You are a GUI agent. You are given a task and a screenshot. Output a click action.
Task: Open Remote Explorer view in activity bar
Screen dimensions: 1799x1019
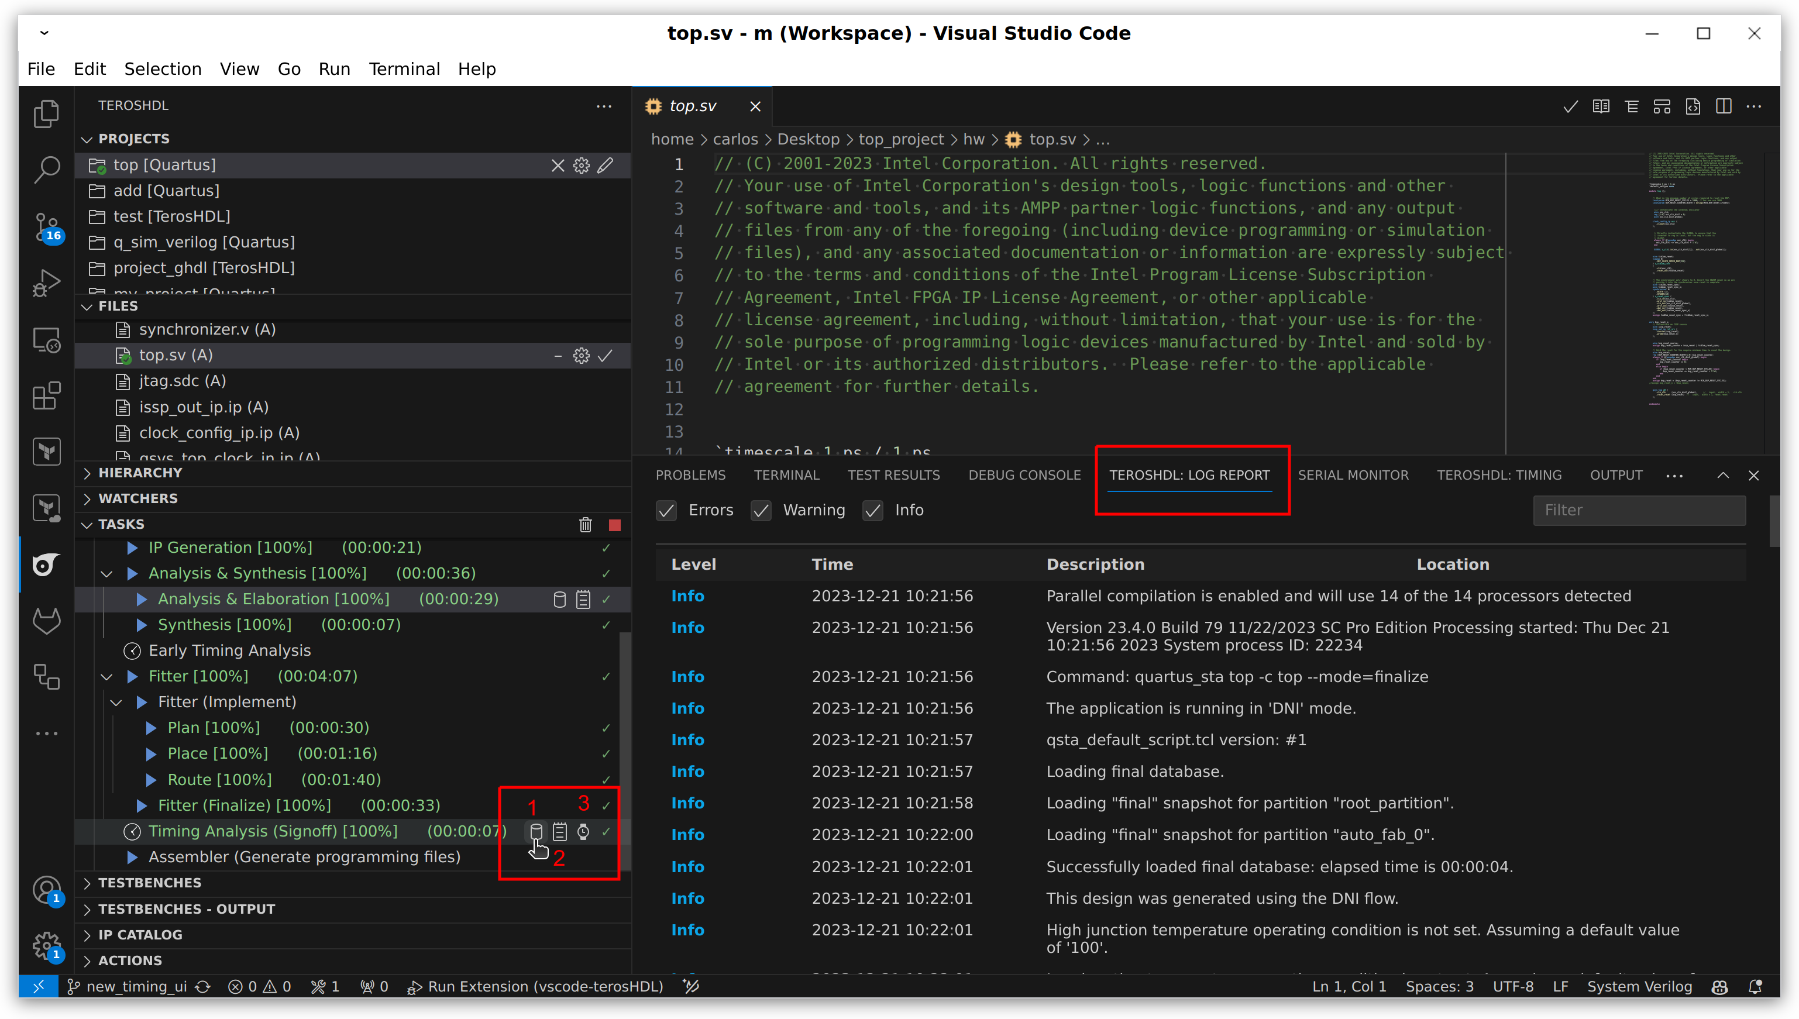tap(46, 340)
